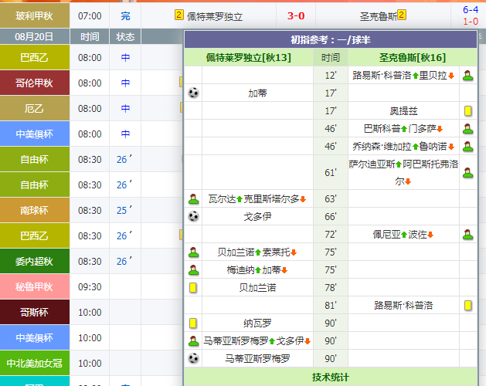Select the 哥伦甲秋 league label
The width and height of the screenshot is (486, 386).
(x=34, y=83)
